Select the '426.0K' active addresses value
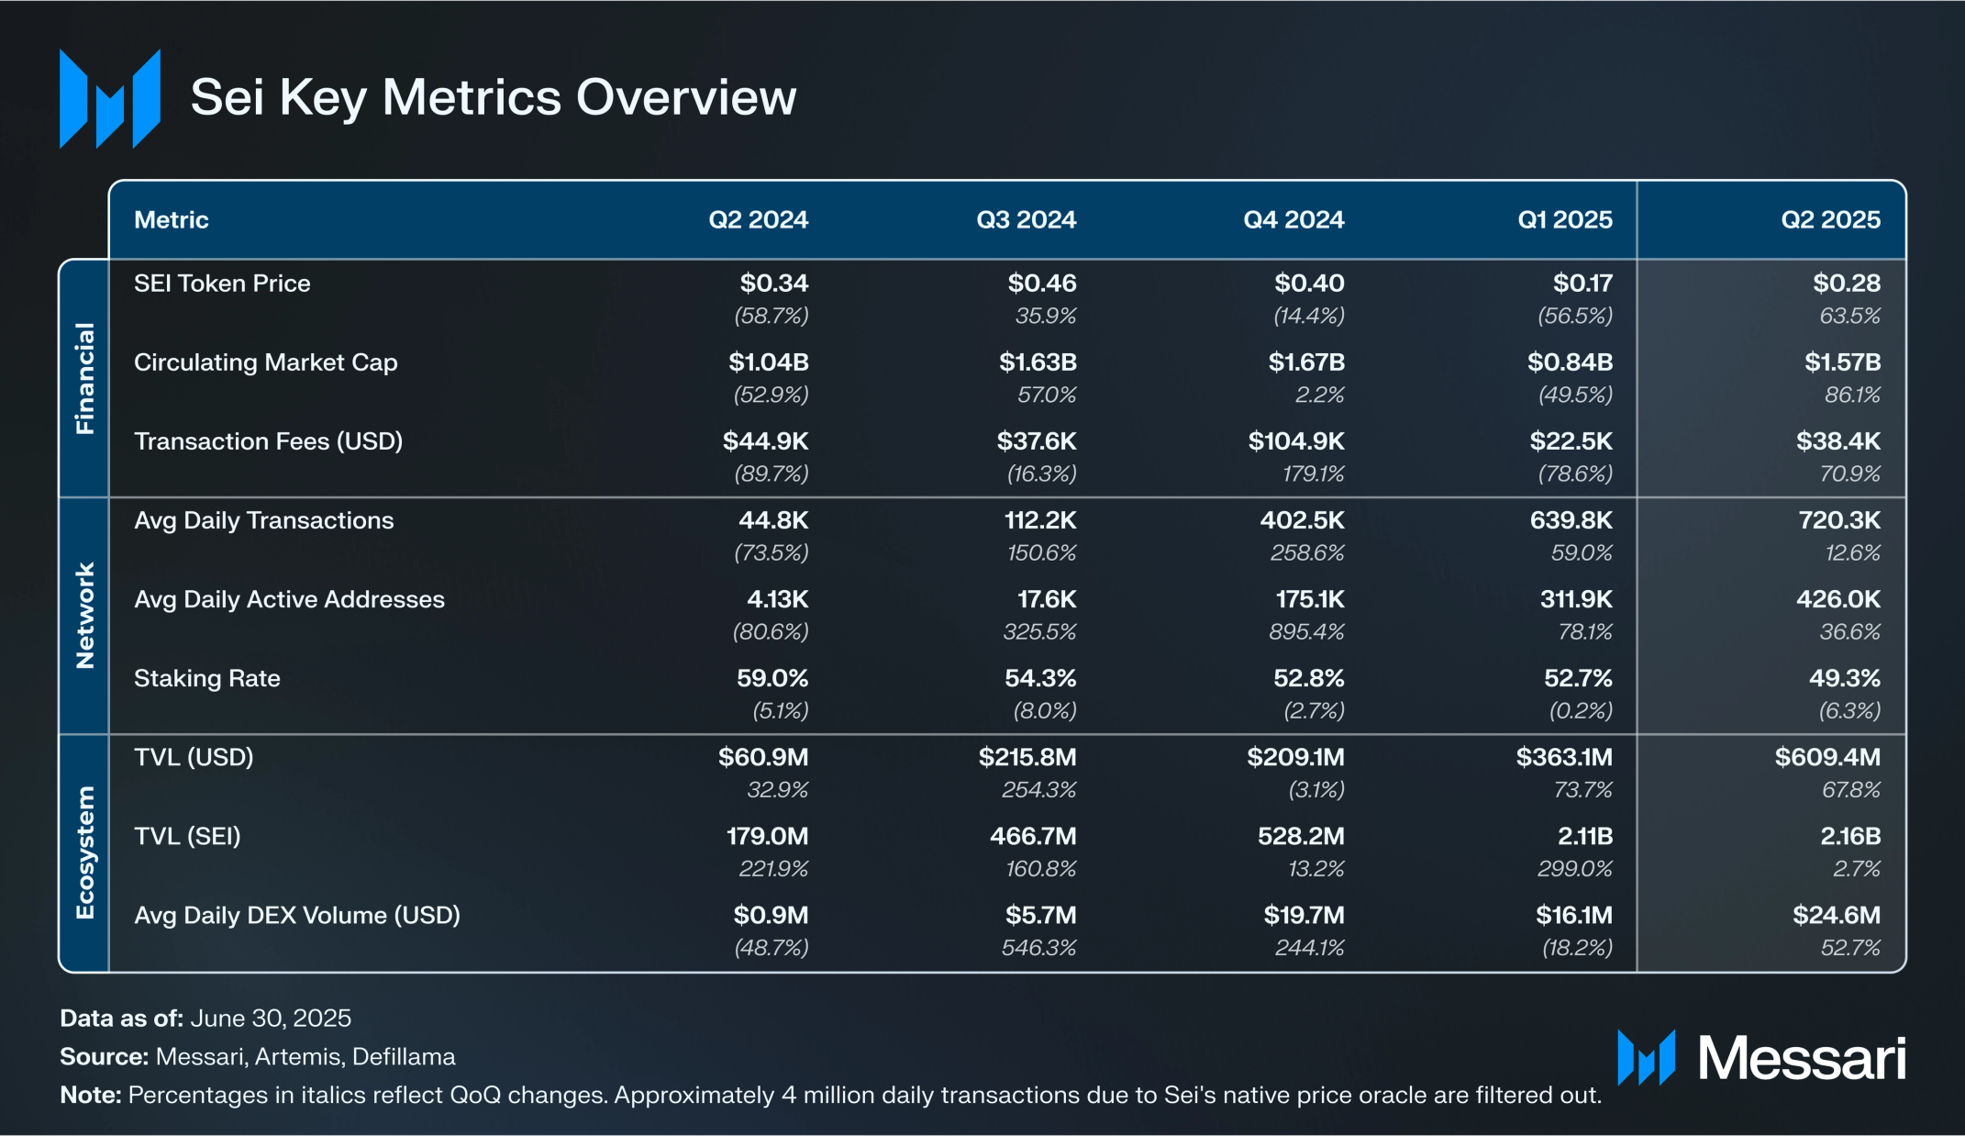This screenshot has width=1965, height=1136. click(x=1838, y=599)
